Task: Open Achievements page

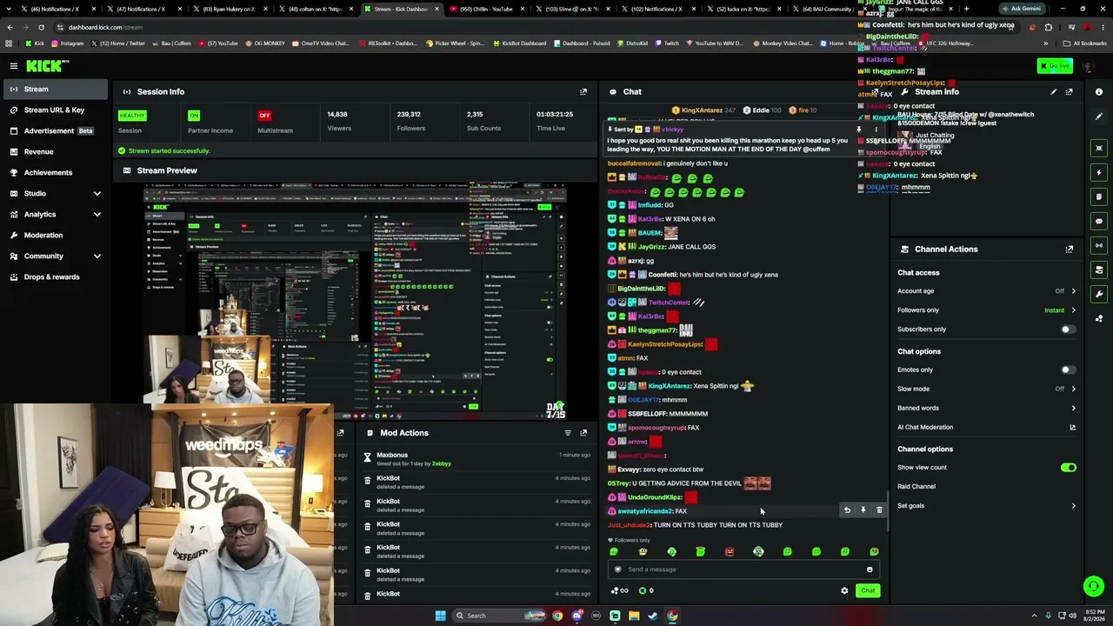Action: [x=56, y=172]
